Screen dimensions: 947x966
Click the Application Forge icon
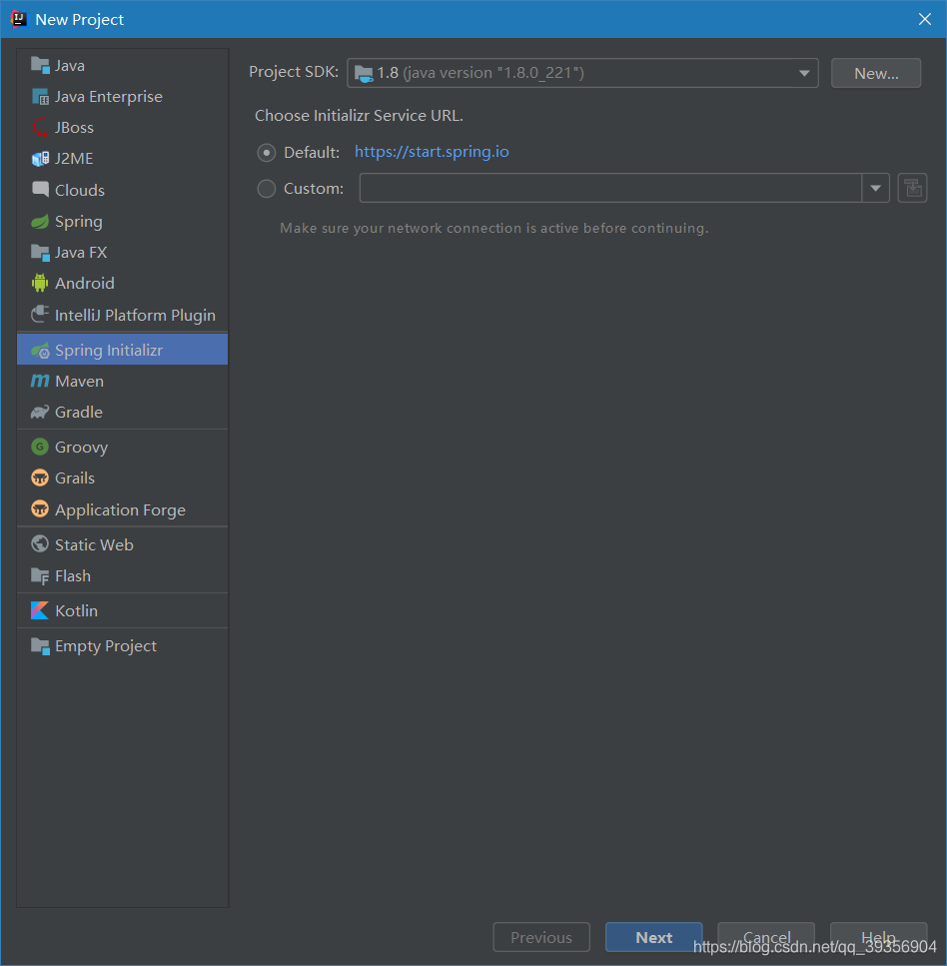point(40,509)
